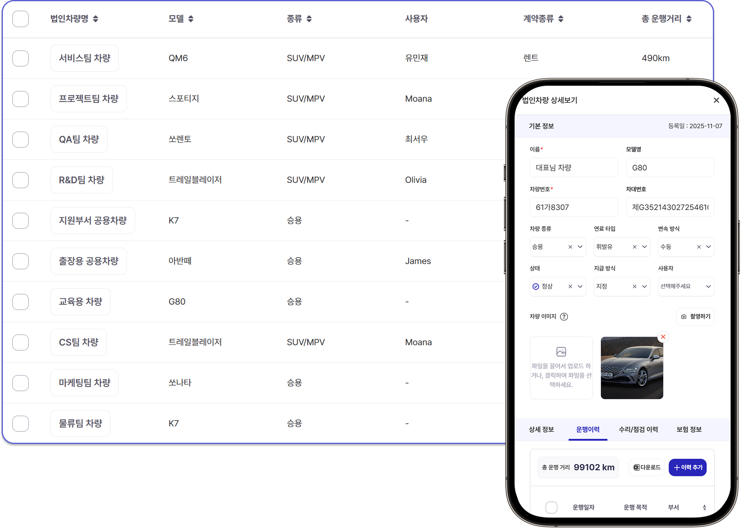Click the Excel icon on 다운로드 button
This screenshot has height=528, width=756.
636,467
